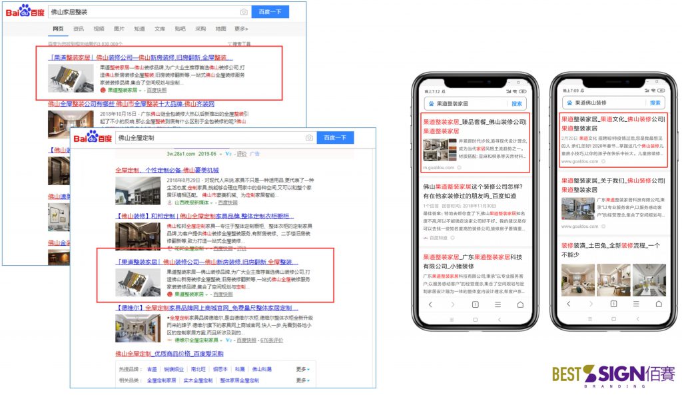Viewport: 682px width, 395px height.
Task: Tap the forward arrow in the left phone's bottom bar
Action: pos(453,304)
